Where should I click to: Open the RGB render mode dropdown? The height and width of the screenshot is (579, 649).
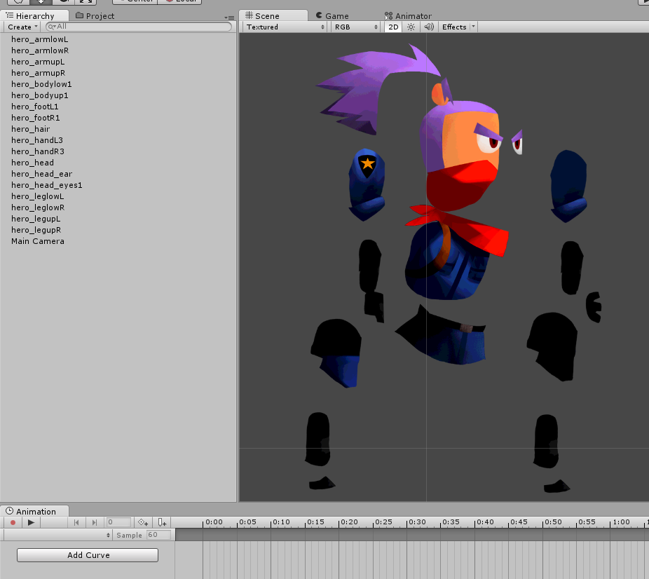tap(356, 27)
